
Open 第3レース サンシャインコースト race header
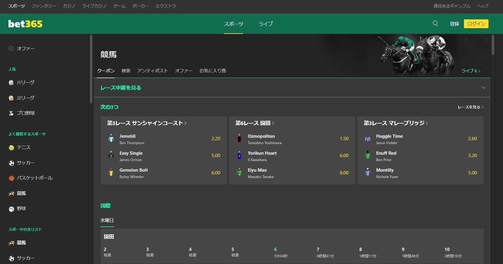(147, 123)
